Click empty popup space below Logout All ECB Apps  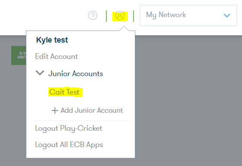click(x=80, y=154)
